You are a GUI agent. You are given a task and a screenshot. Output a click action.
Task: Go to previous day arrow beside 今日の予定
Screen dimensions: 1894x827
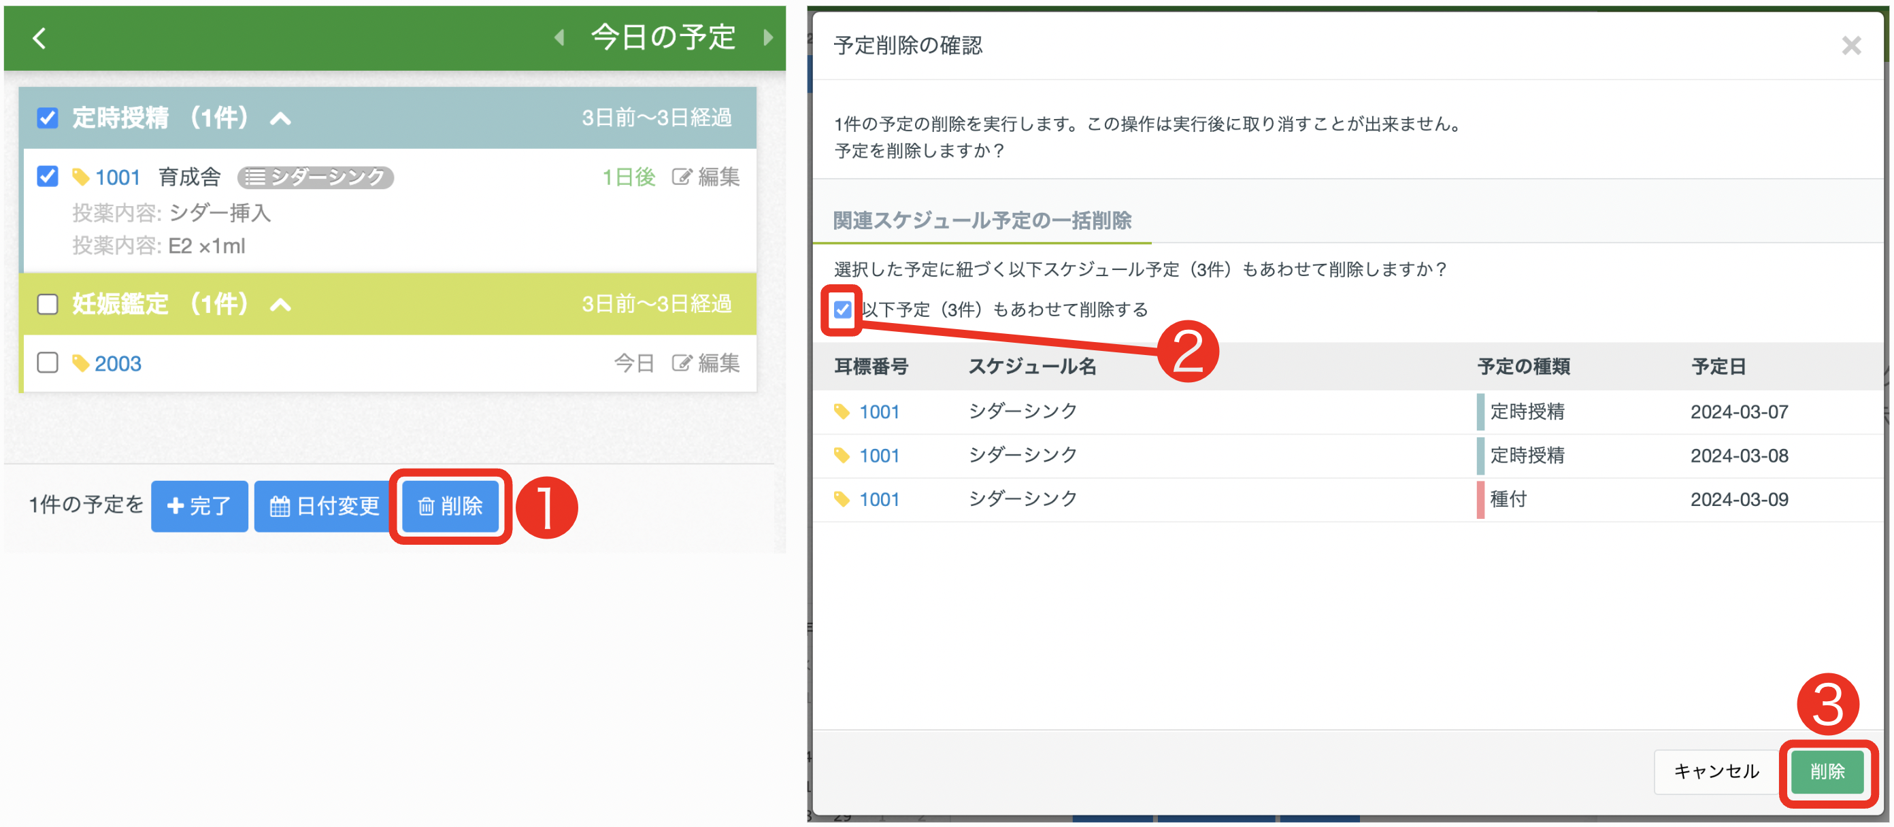click(561, 37)
